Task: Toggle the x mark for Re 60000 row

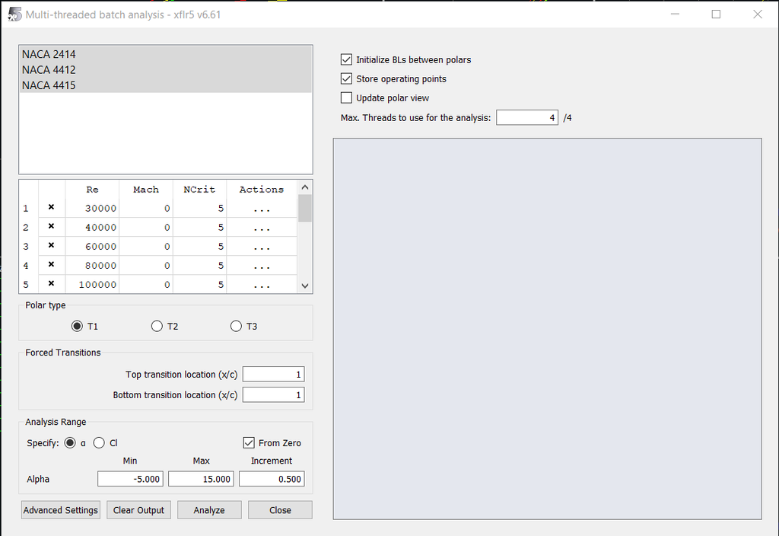Action: pyautogui.click(x=51, y=246)
